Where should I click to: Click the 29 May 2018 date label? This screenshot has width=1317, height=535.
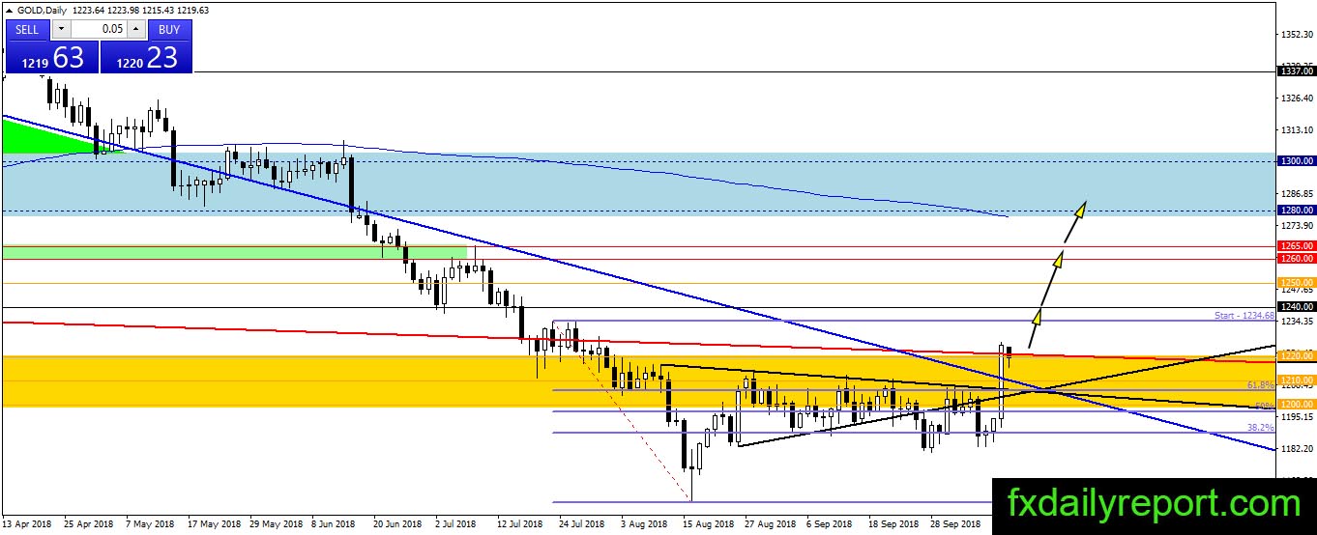[x=276, y=523]
